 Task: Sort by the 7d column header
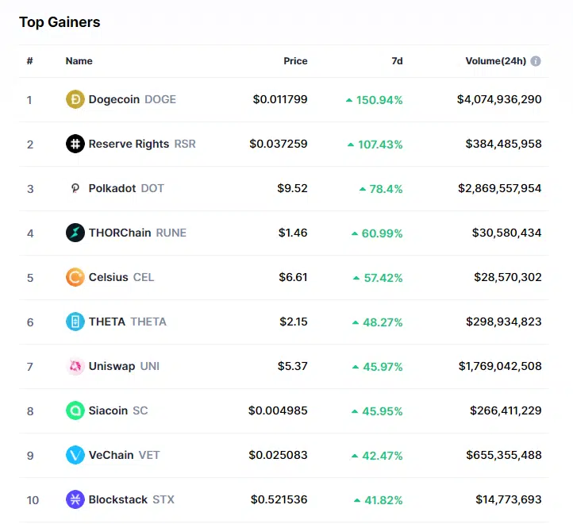(396, 61)
